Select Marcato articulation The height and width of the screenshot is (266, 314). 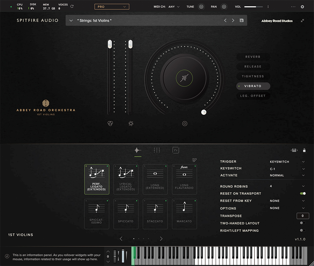click(184, 214)
